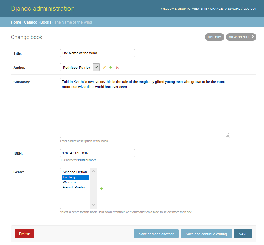
Task: Click the green plus add author icon
Action: (111, 68)
